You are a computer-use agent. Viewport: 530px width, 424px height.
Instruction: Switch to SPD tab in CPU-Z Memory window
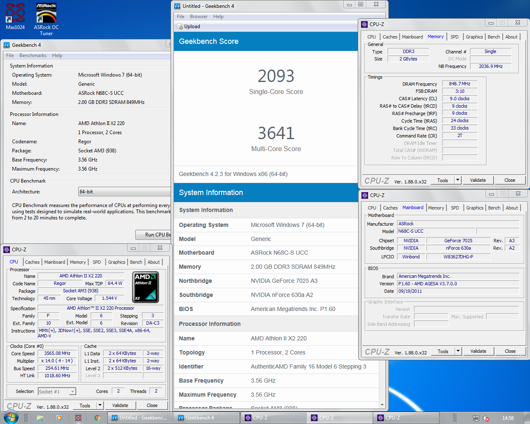tap(454, 37)
